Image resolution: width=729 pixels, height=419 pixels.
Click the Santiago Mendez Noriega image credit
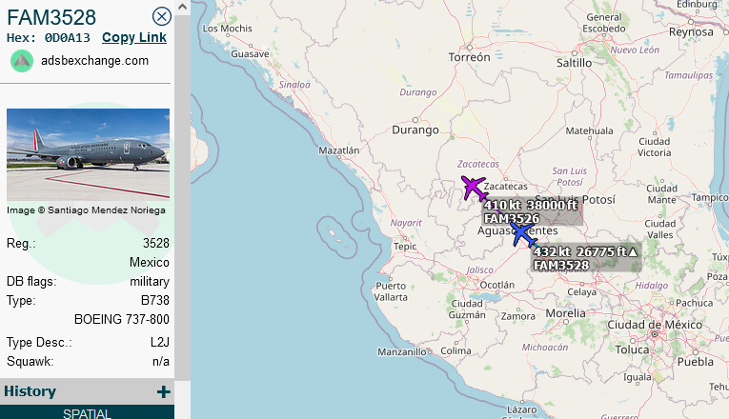[86, 210]
